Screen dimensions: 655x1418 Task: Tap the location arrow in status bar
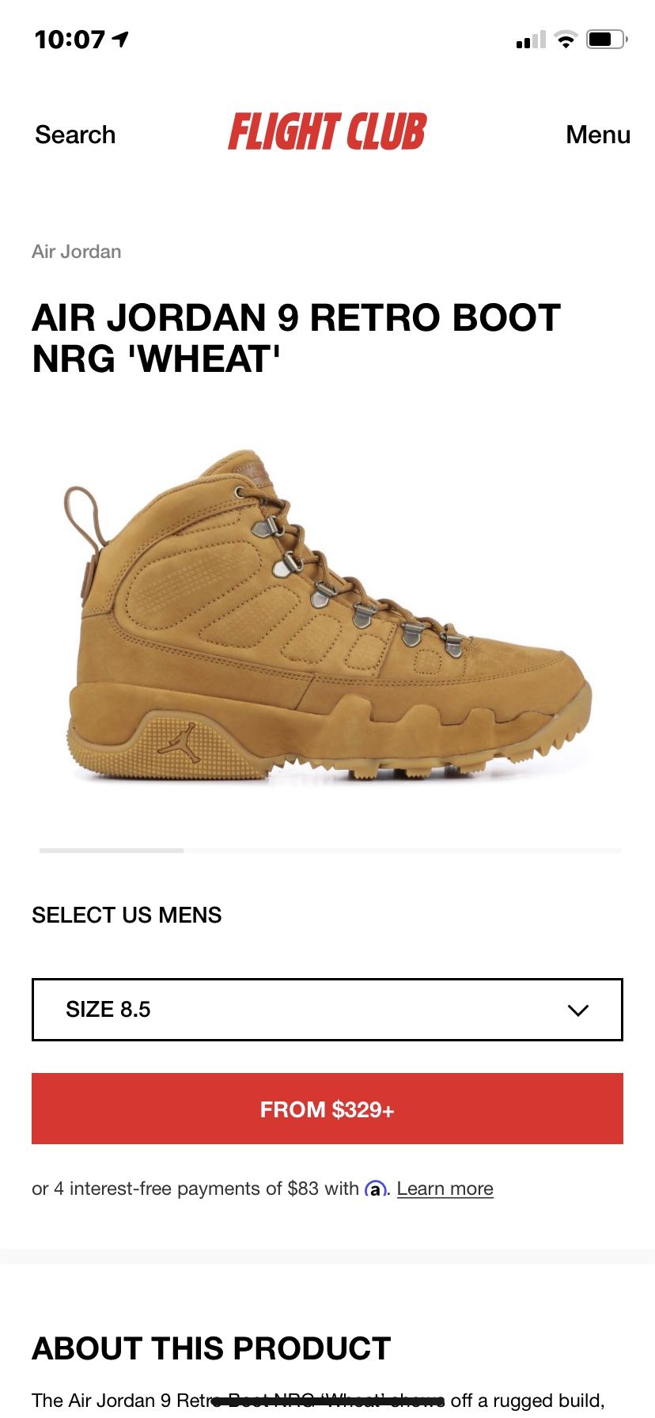pyautogui.click(x=120, y=39)
